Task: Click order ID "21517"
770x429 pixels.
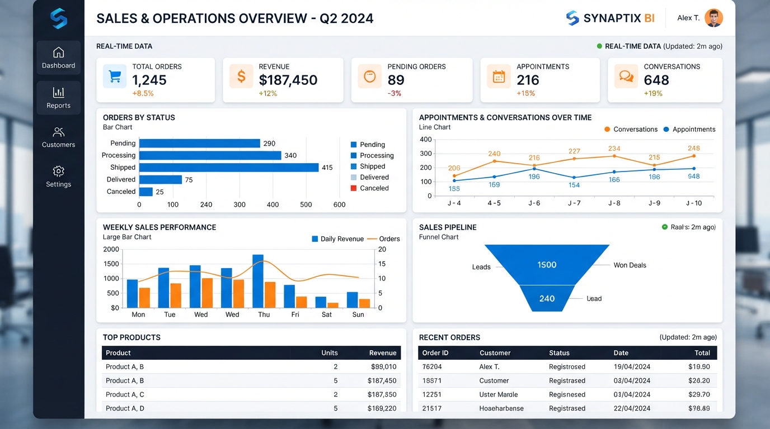Action: click(432, 408)
